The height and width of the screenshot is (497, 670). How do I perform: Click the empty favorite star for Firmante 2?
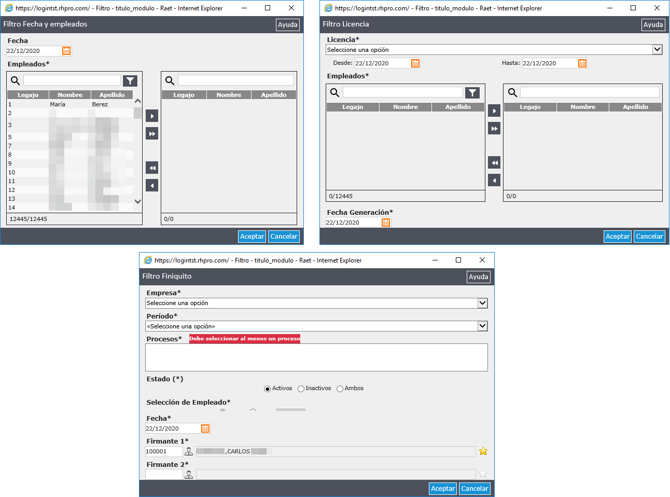(483, 474)
